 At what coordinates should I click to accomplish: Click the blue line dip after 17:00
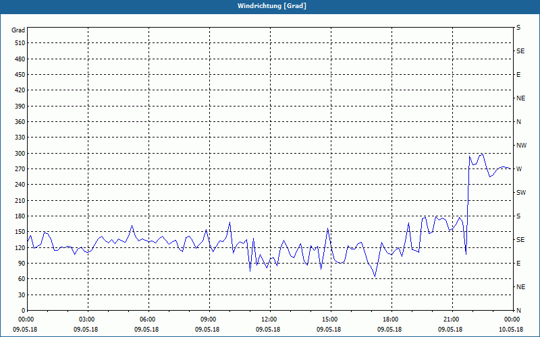375,276
